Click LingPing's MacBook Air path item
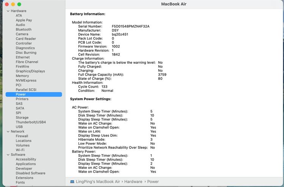284x187 pixels. click(x=98, y=182)
